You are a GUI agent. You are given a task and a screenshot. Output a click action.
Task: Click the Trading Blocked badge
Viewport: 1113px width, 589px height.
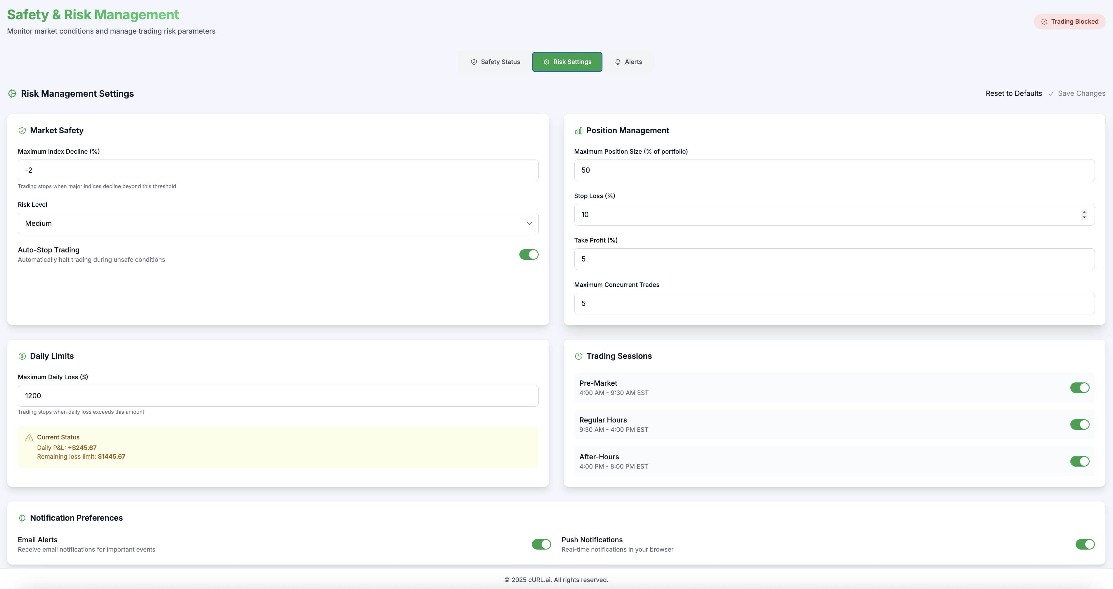[1069, 22]
